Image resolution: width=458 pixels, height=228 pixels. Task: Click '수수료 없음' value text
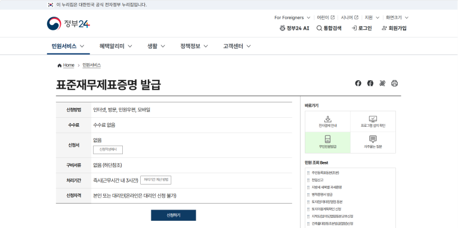[x=104, y=125]
